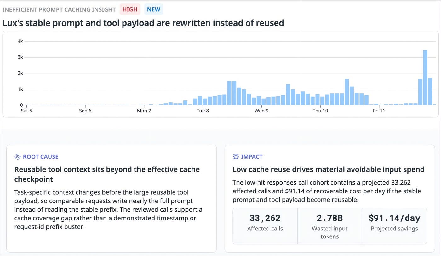Click heading "Low cache reuse drives material avoidable input spend"
The width and height of the screenshot is (441, 256).
coord(329,169)
